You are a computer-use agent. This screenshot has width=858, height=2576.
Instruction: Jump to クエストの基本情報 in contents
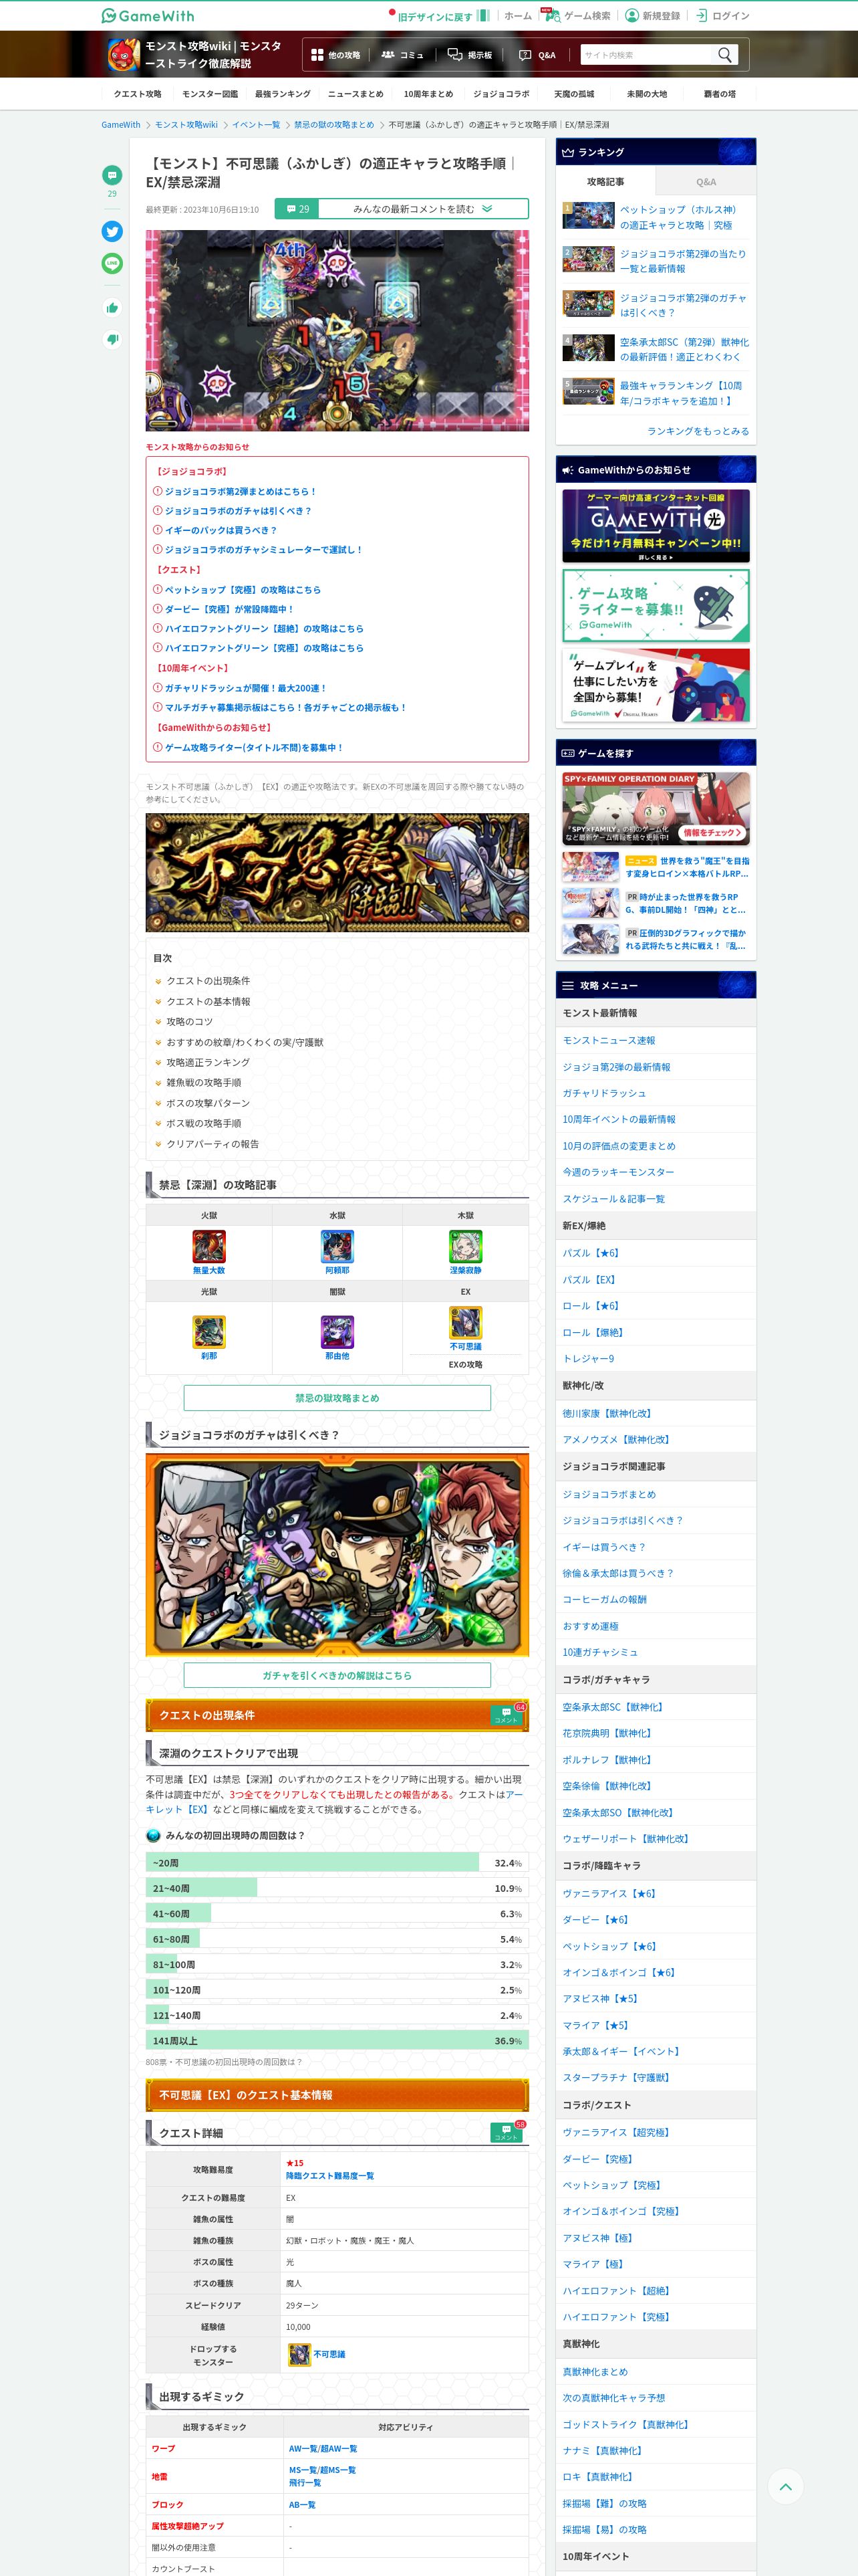(x=208, y=1001)
